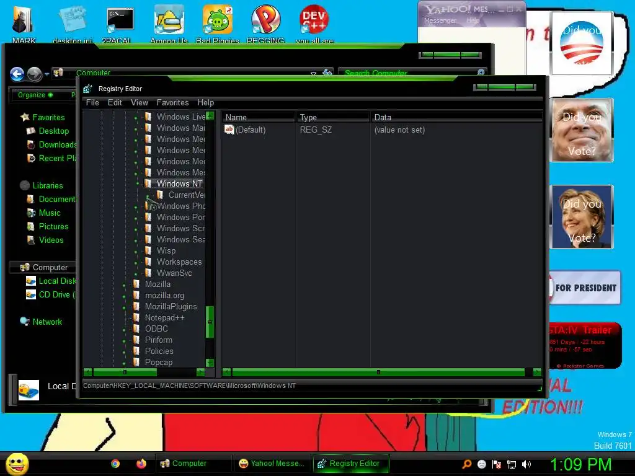The image size is (635, 476).
Task: Open Organize menu in Computer window
Action: (35, 95)
